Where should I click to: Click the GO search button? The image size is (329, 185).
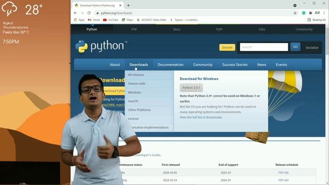coord(295,47)
